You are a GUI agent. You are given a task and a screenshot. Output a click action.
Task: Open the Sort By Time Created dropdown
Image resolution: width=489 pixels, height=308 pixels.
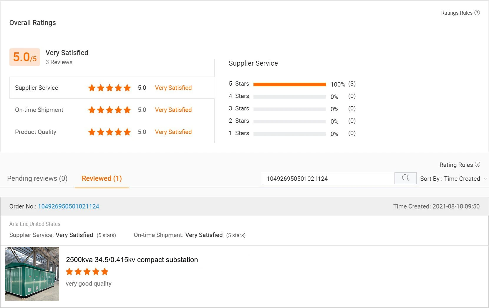(450, 179)
